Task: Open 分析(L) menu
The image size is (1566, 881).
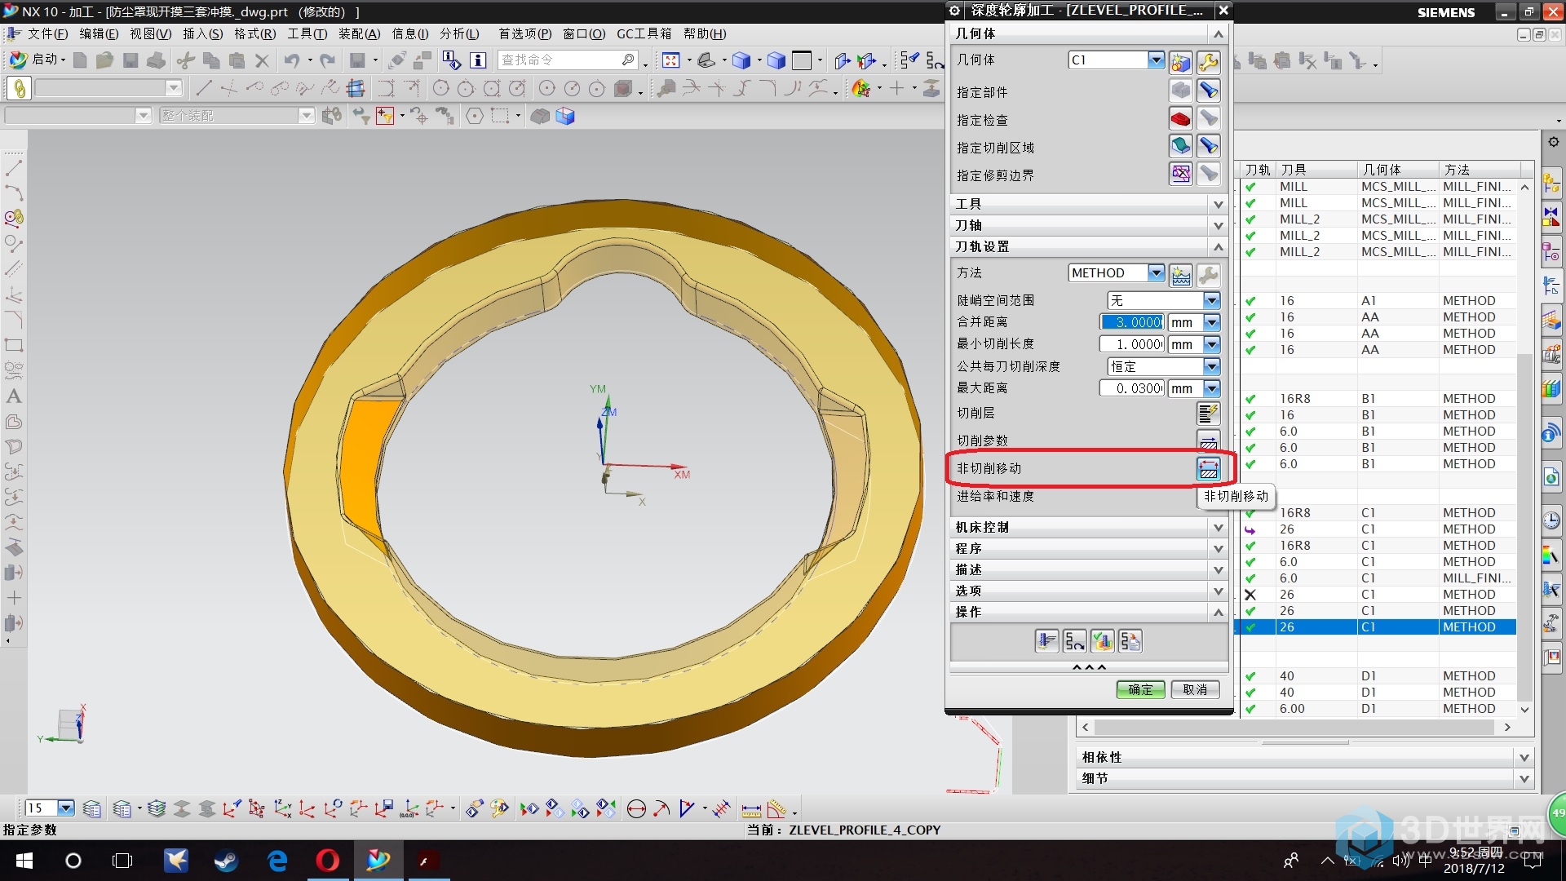Action: point(459,33)
